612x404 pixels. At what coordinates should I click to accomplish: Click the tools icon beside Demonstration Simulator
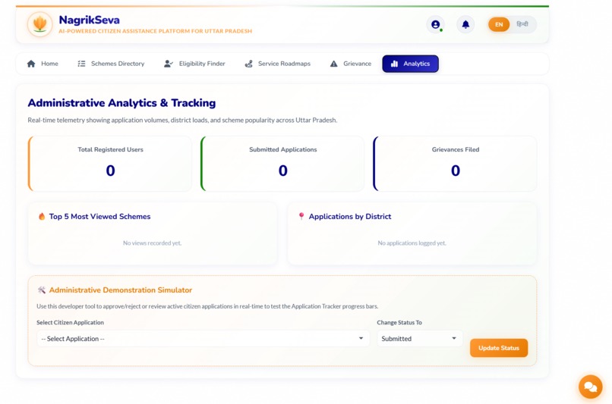point(41,290)
